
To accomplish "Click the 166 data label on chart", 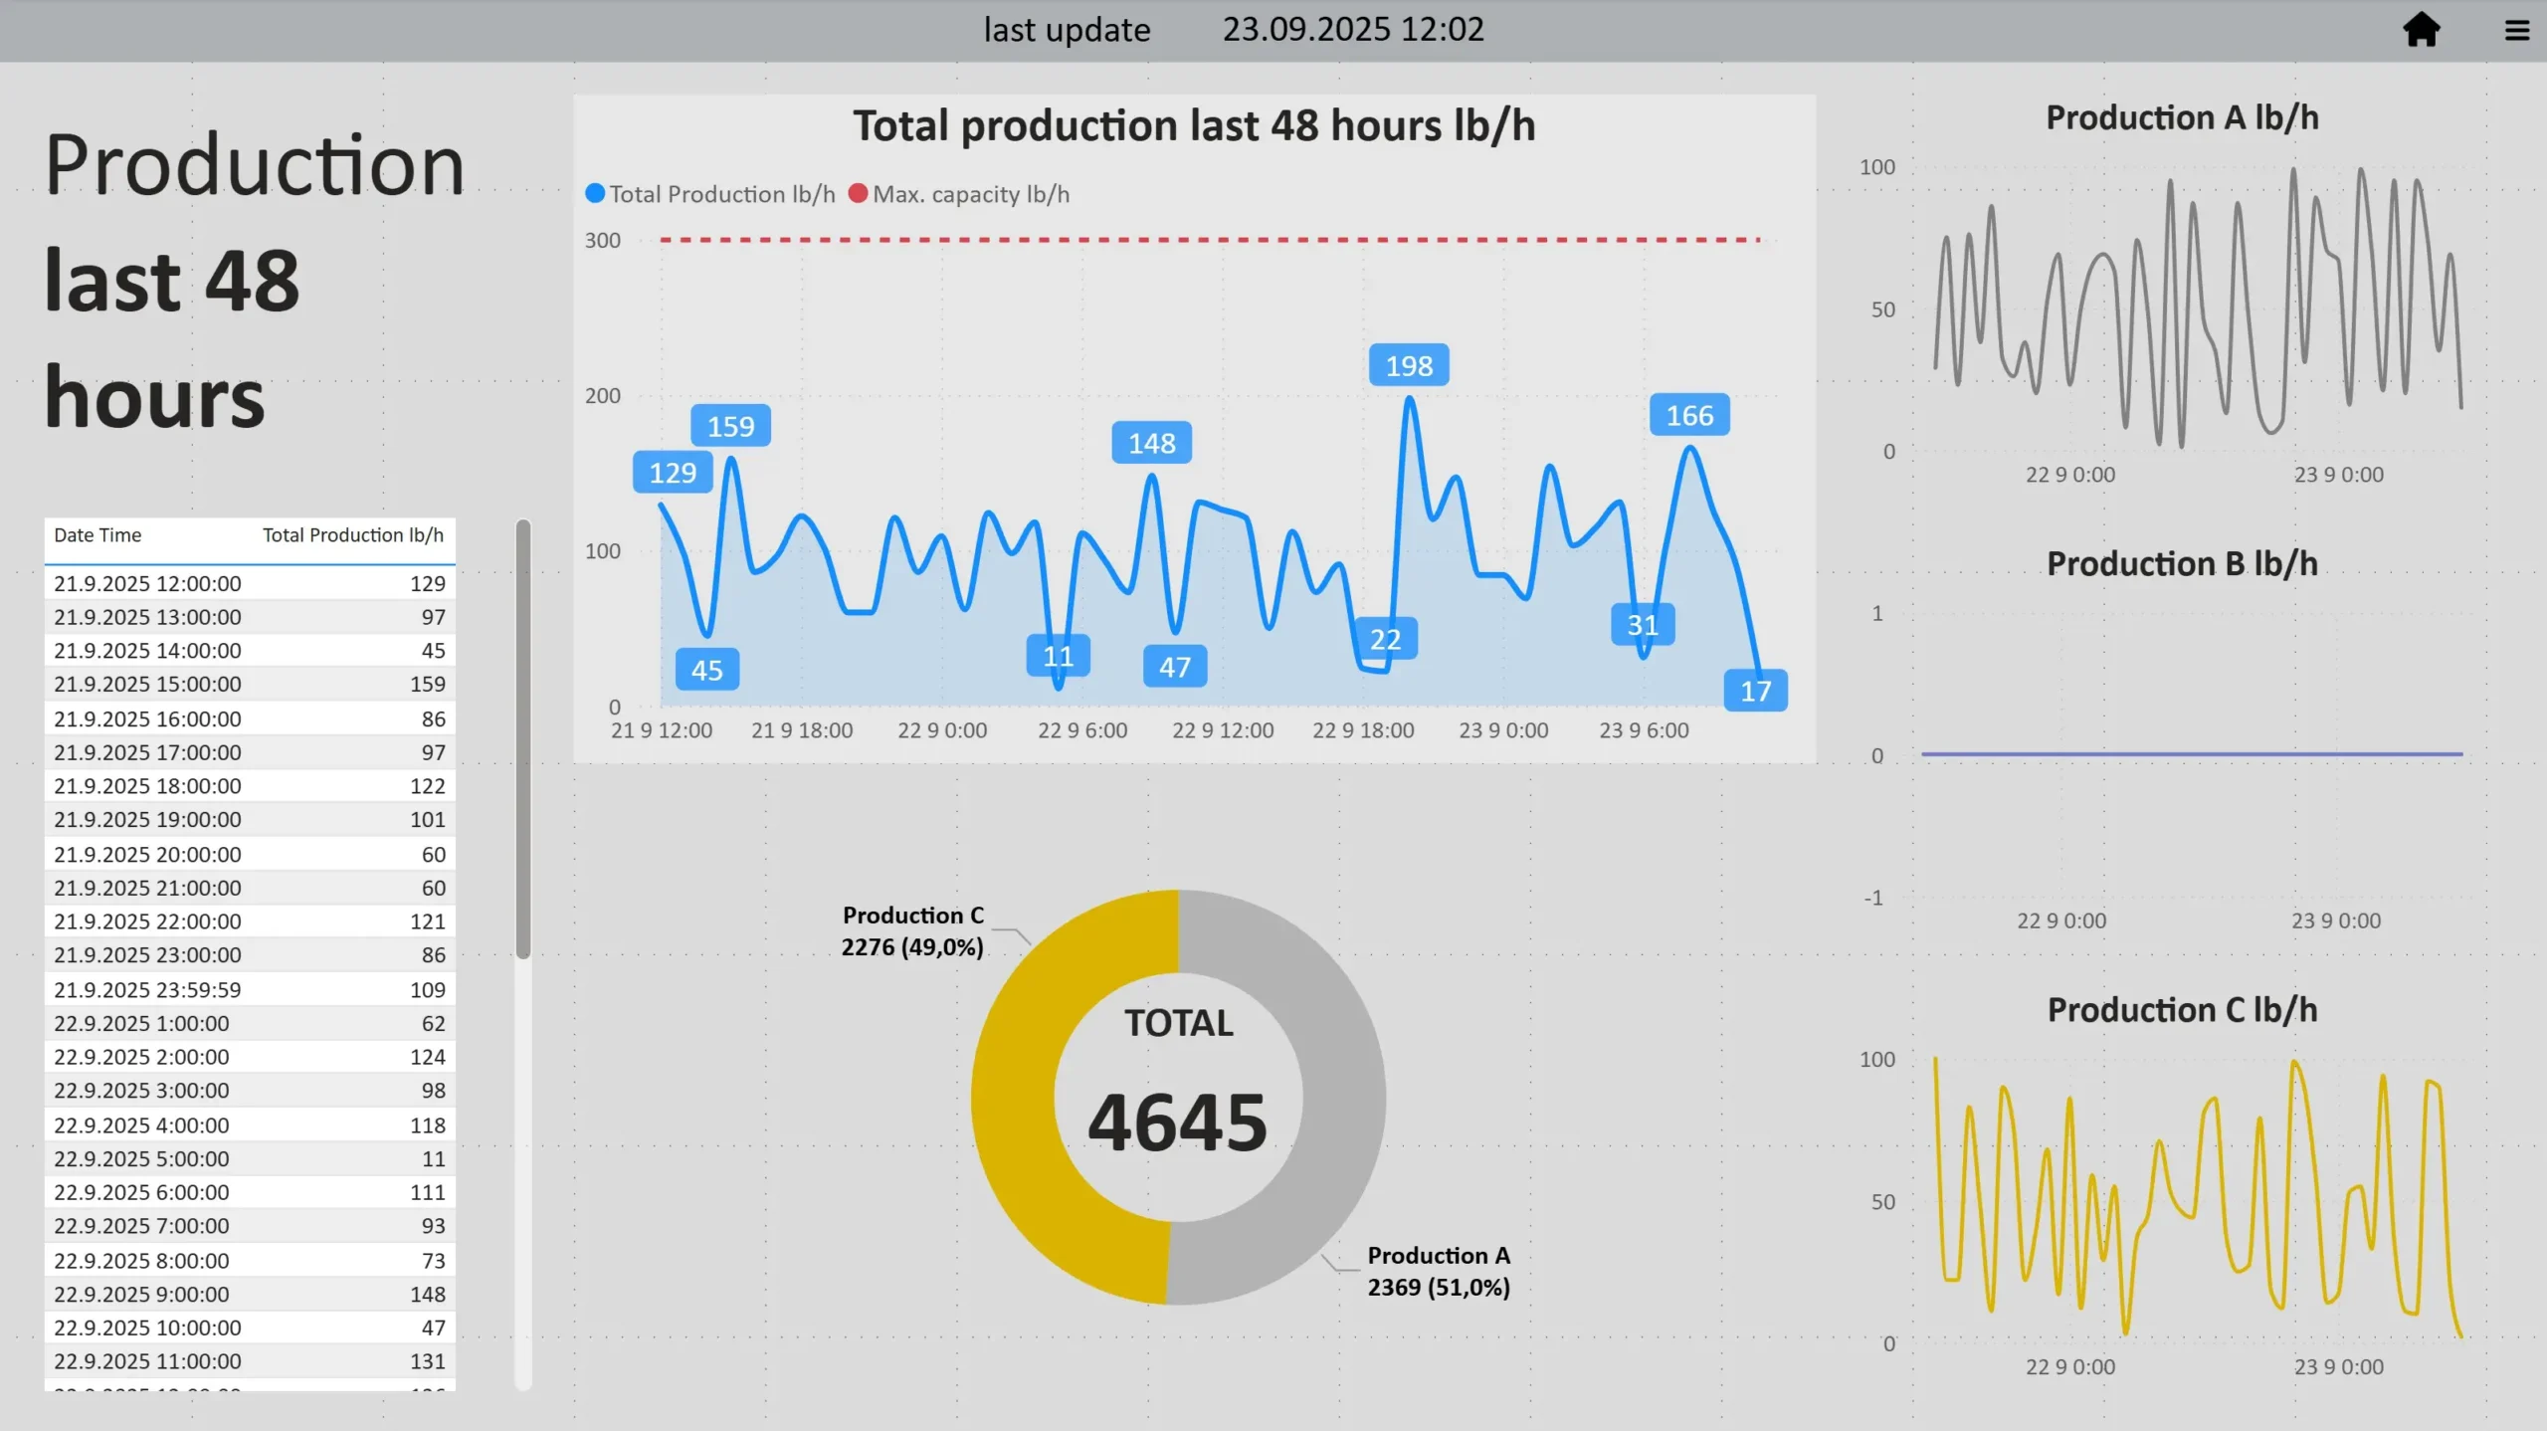I will tap(1689, 416).
